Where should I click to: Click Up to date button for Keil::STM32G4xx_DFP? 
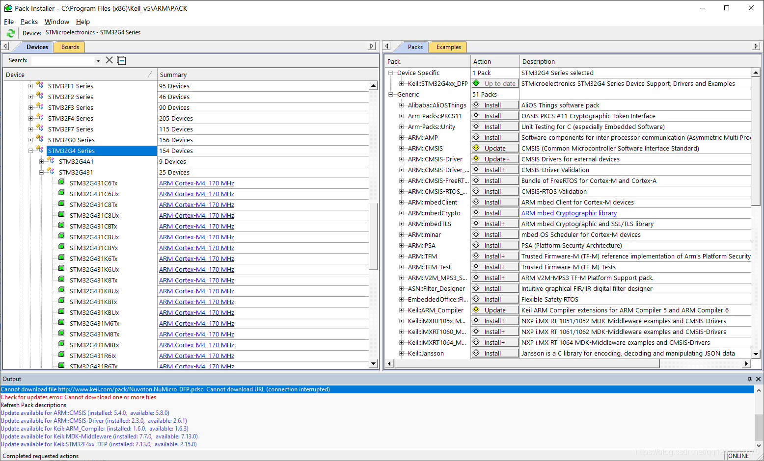click(495, 83)
